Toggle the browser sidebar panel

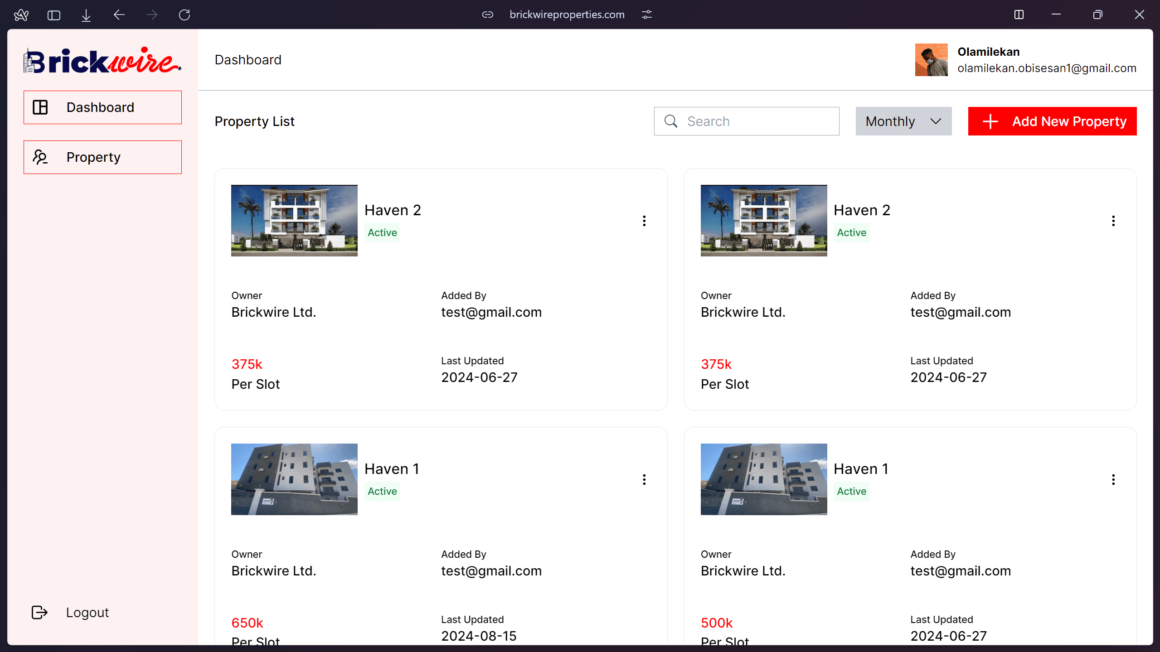pyautogui.click(x=53, y=14)
